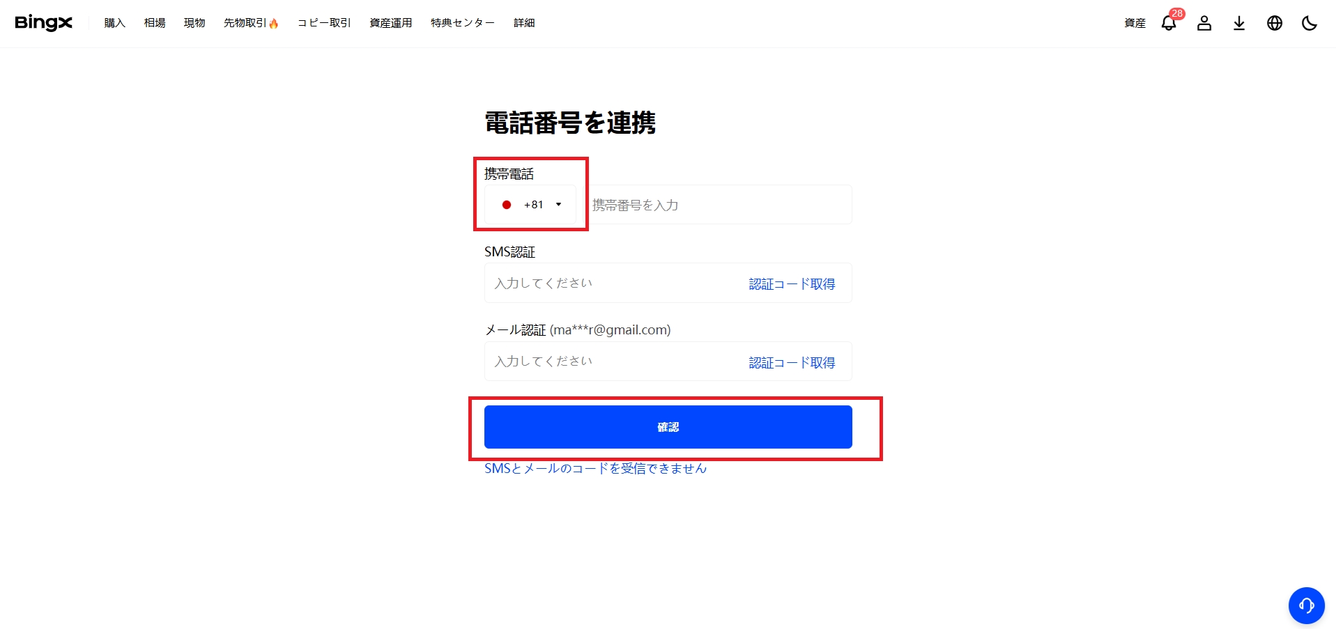Open the language globe icon
The height and width of the screenshot is (629, 1336).
[1275, 23]
